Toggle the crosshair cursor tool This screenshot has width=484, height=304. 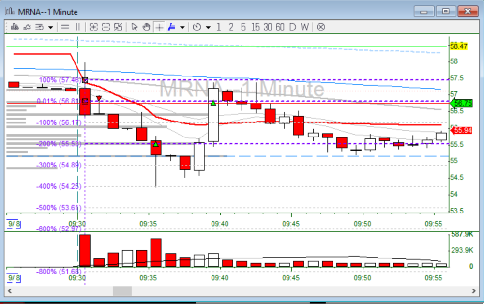[159, 27]
